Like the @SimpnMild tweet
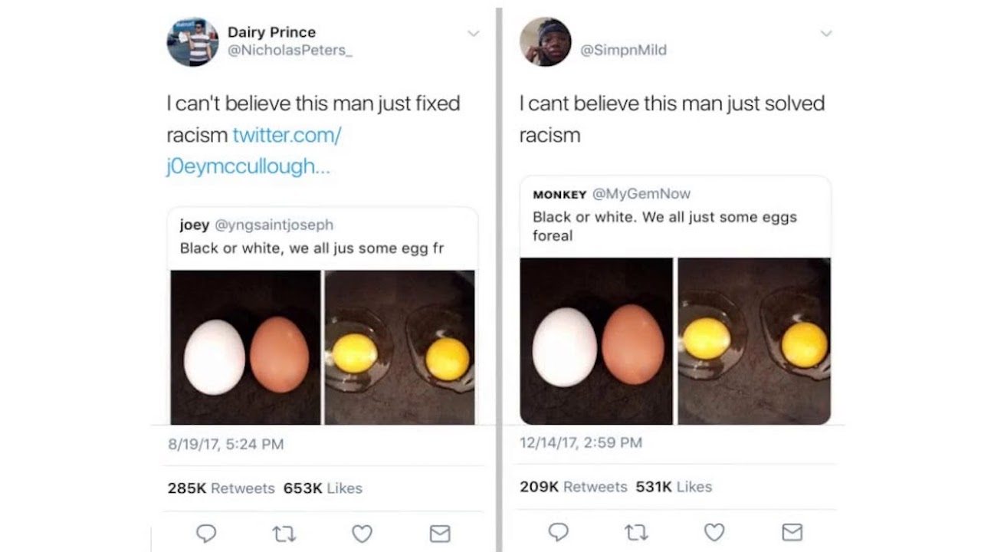This screenshot has width=981, height=552. pos(714,531)
